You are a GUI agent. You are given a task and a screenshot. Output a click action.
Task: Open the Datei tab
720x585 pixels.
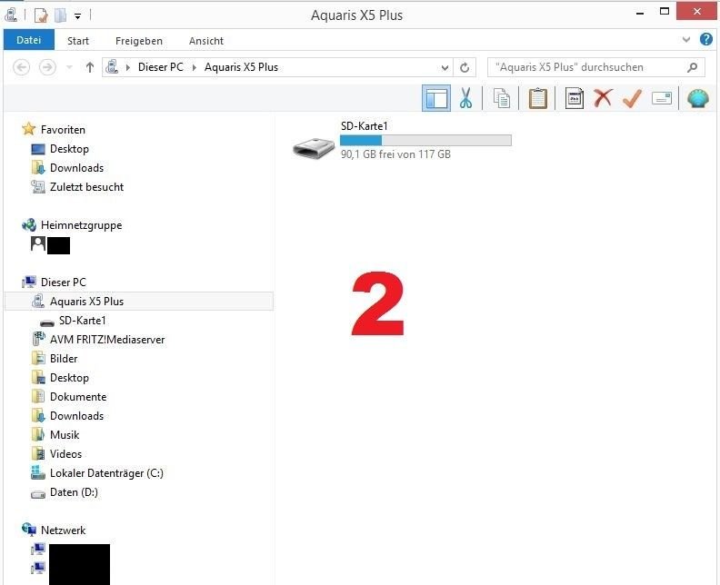tap(29, 40)
